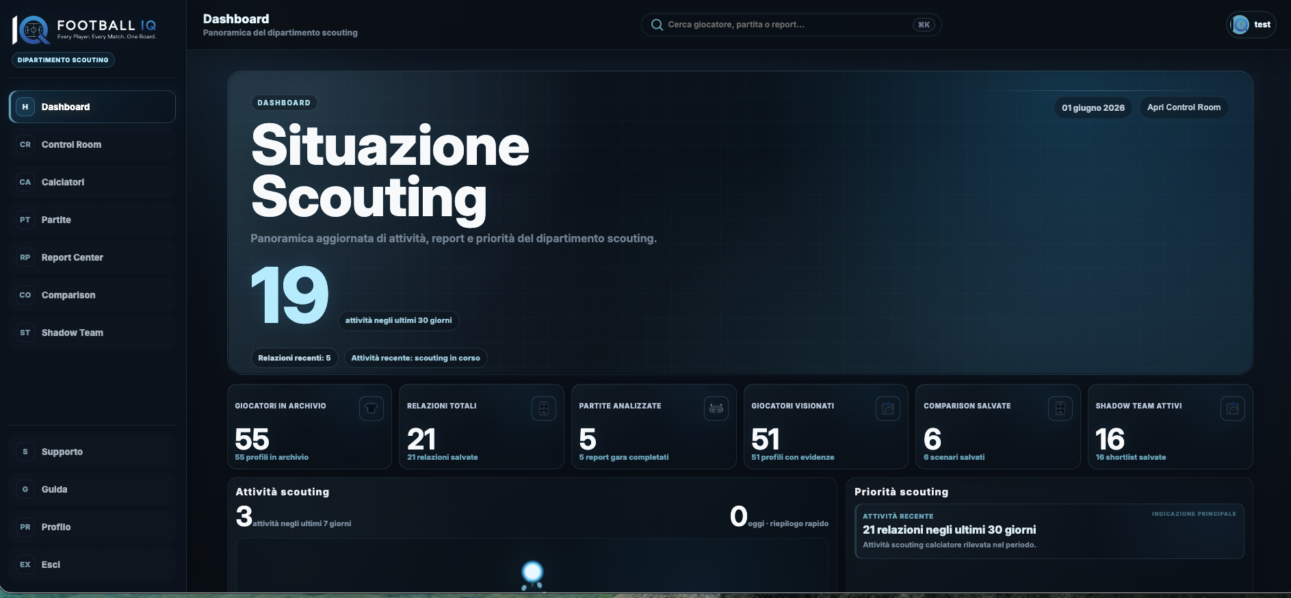Click the 51 profili con evidenze text
This screenshot has height=598, width=1291.
793,457
